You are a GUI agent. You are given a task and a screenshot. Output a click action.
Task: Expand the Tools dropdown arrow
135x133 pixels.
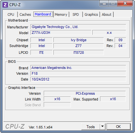click(103, 127)
